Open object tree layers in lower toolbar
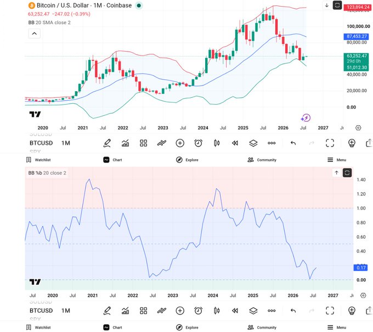Image resolution: width=373 pixels, height=332 pixels. [253, 311]
